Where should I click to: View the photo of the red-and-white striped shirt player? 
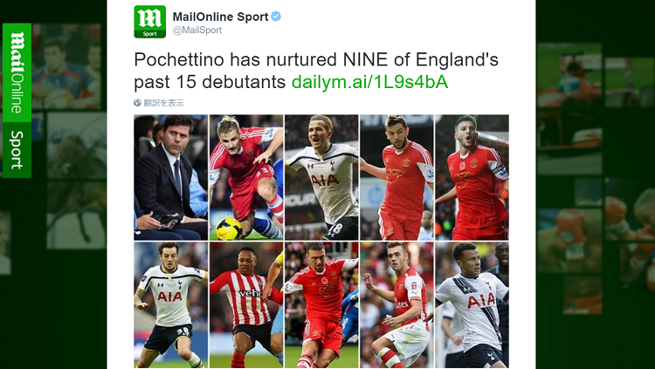click(246, 304)
